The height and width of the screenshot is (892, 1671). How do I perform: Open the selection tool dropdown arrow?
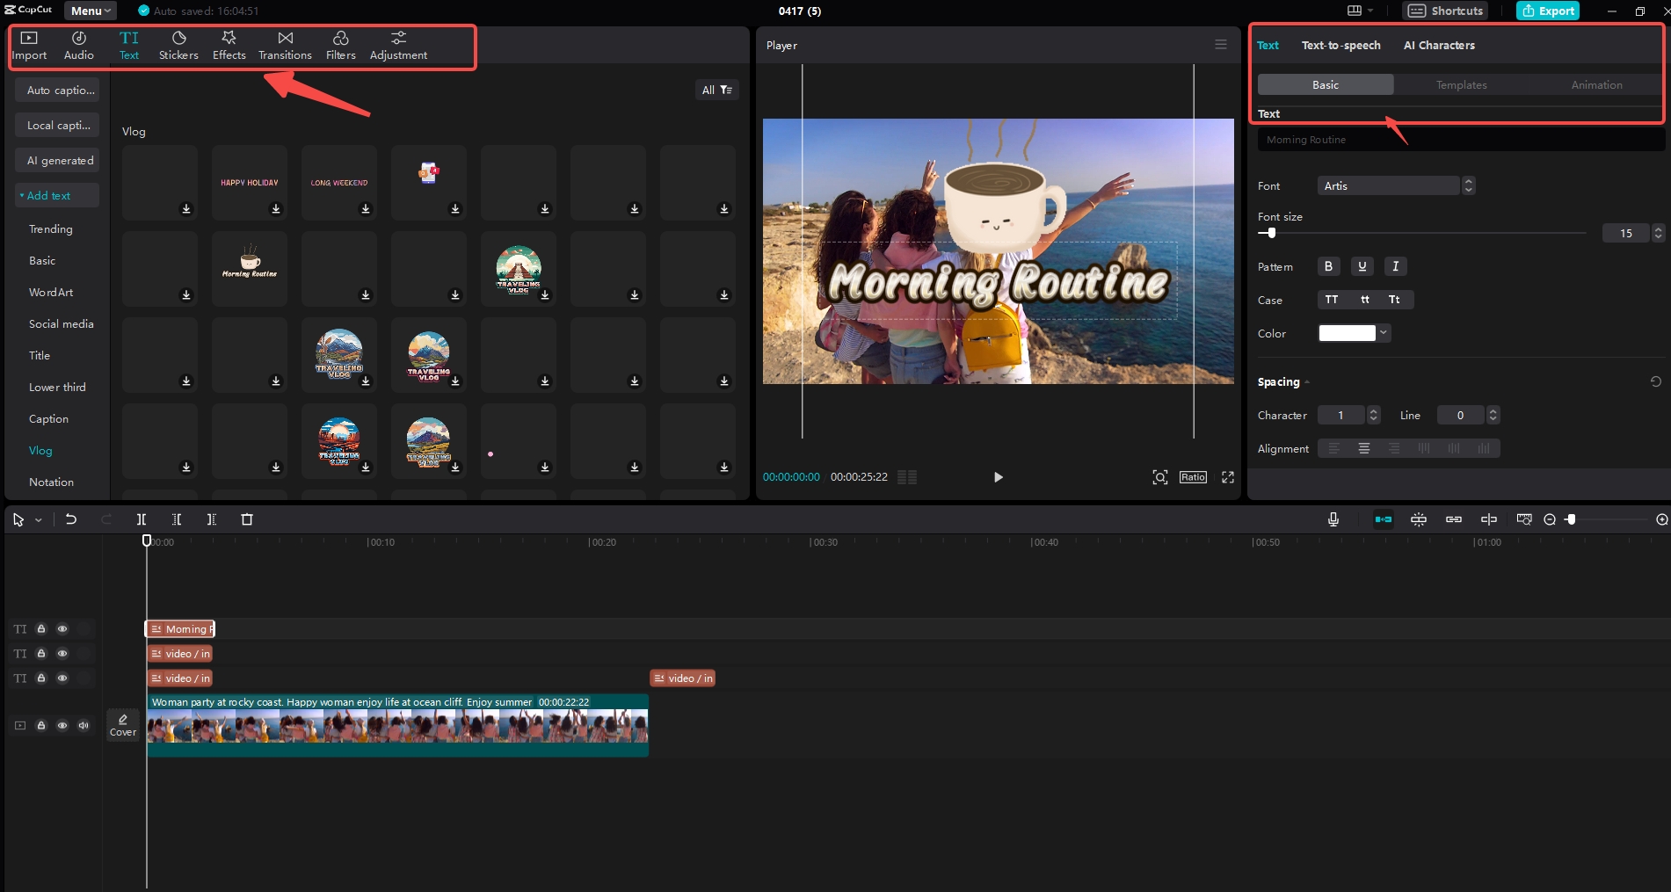[x=37, y=519]
